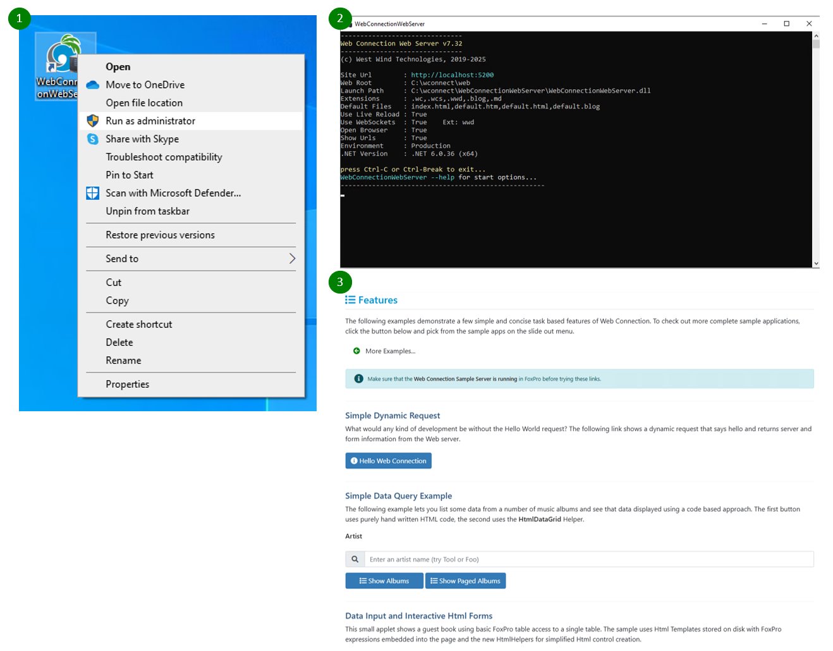Click the 'C:\wconnect\web' Web Root value
This screenshot has height=651, width=833.
click(441, 83)
